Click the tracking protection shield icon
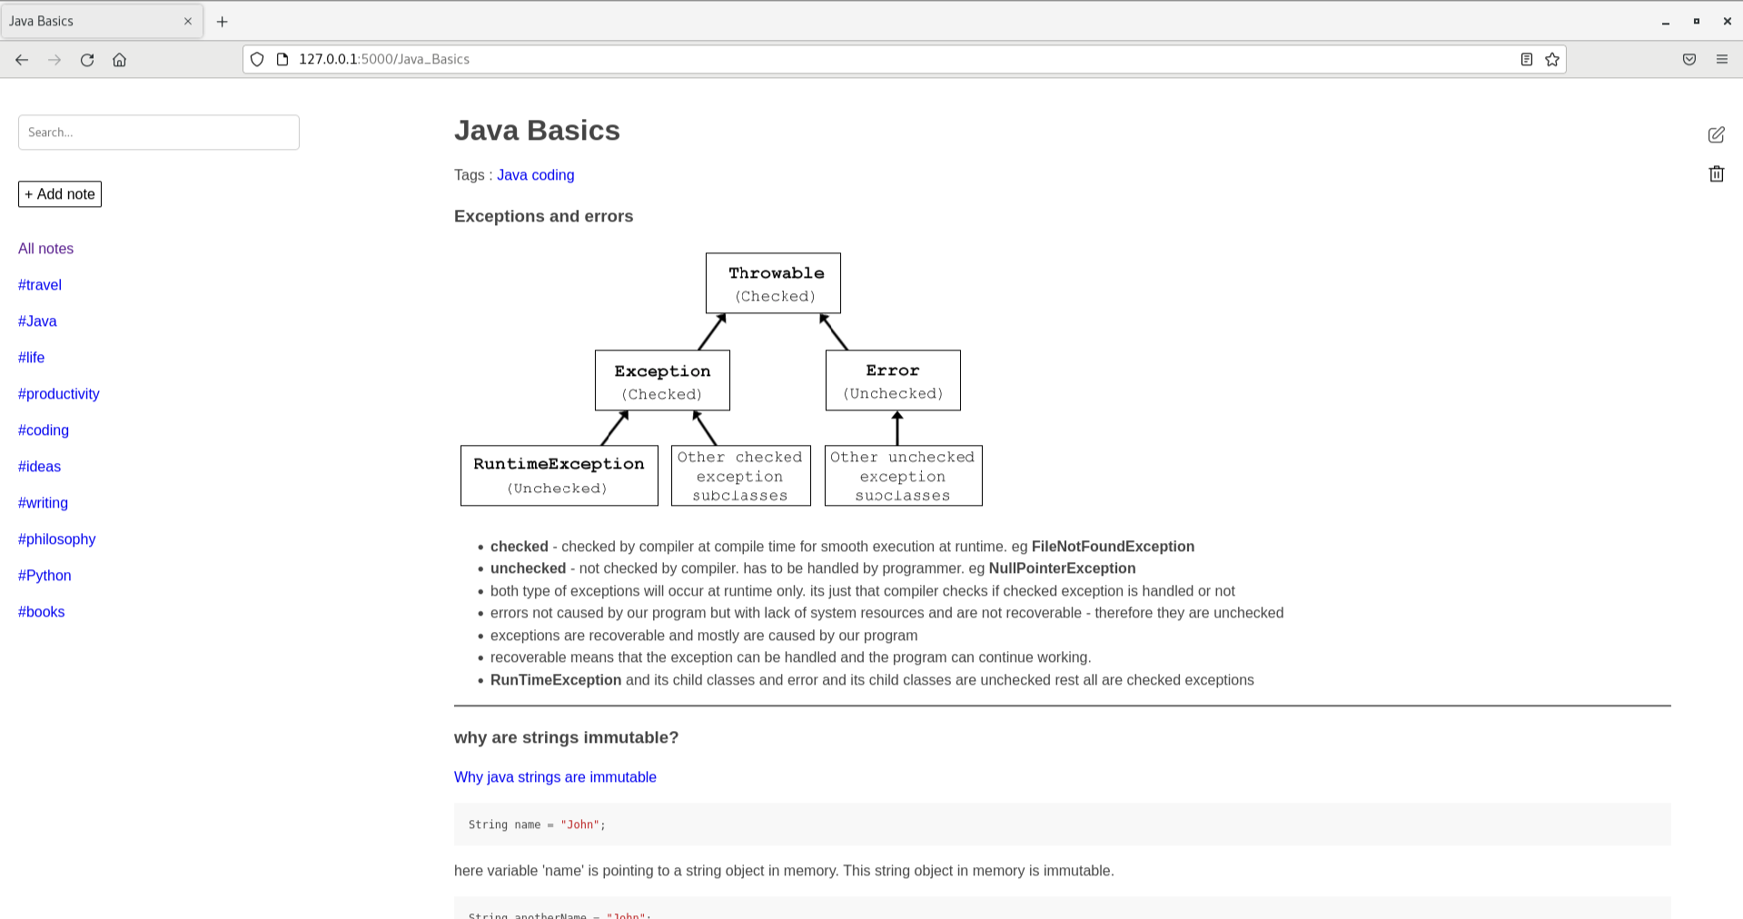Screen dimensions: 1743x919 [x=257, y=59]
